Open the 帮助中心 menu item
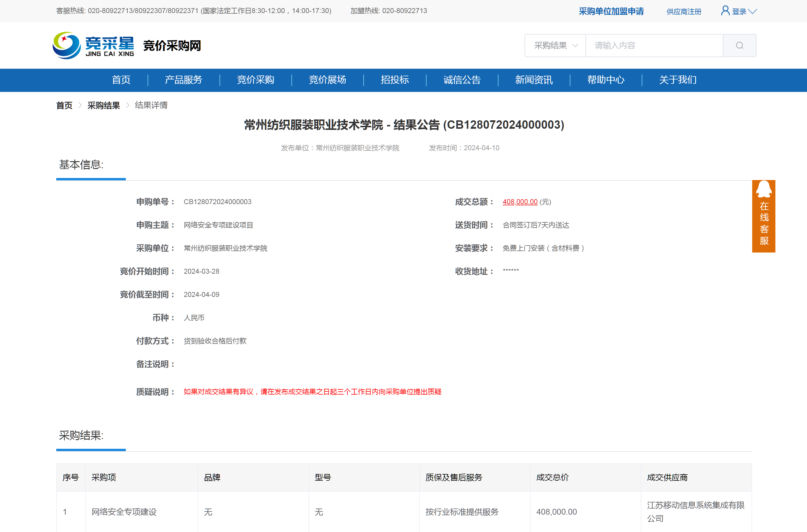The image size is (807, 532). (606, 80)
